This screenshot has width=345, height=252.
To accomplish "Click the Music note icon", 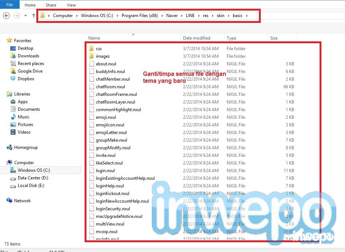I will coord(13,117).
